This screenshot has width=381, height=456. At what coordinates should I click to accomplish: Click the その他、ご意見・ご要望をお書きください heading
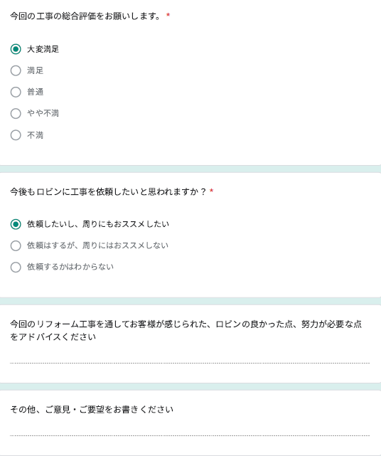(92, 410)
